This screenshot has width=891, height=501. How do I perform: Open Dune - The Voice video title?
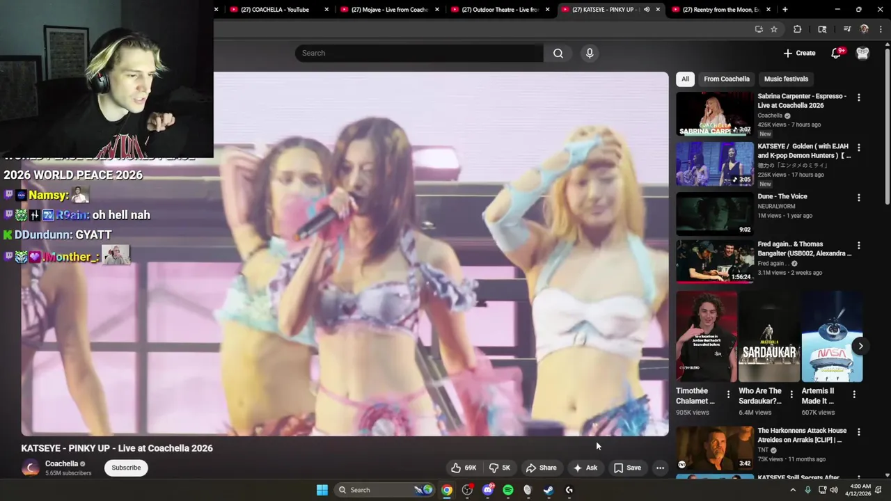(x=782, y=196)
